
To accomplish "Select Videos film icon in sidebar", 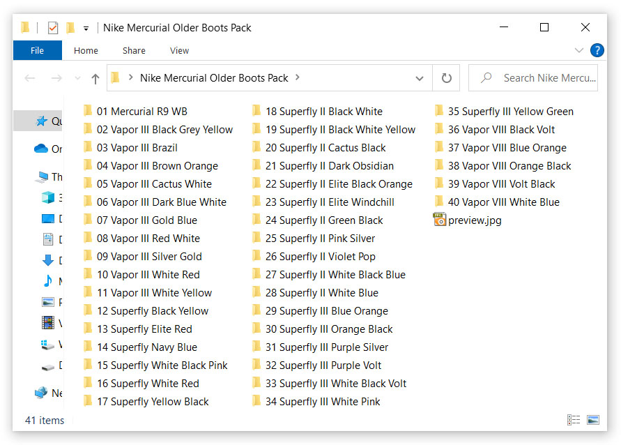I will point(48,322).
